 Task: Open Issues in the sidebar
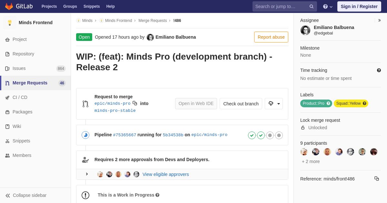[35, 68]
